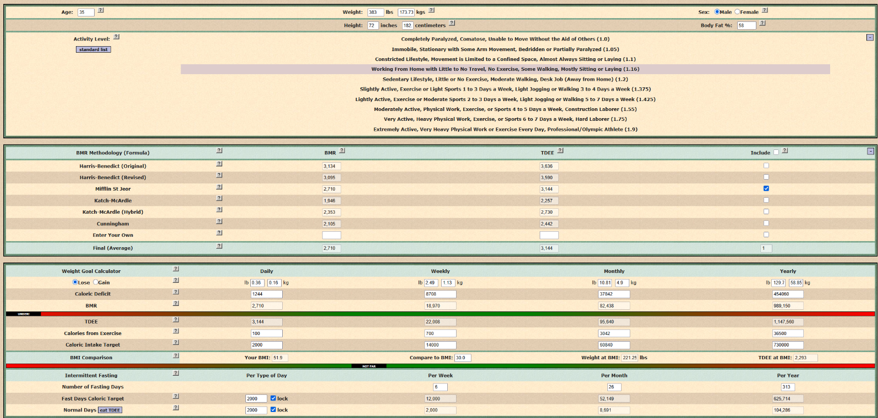Show help for the Include column

(784, 151)
